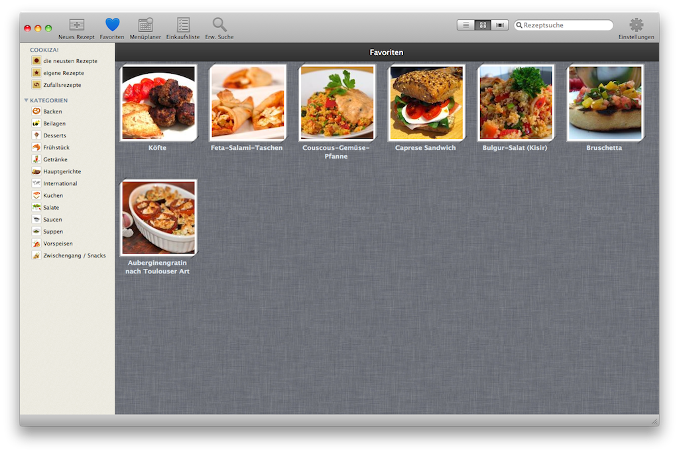Click into the Rezeptsuche search field
679x450 pixels.
click(564, 25)
